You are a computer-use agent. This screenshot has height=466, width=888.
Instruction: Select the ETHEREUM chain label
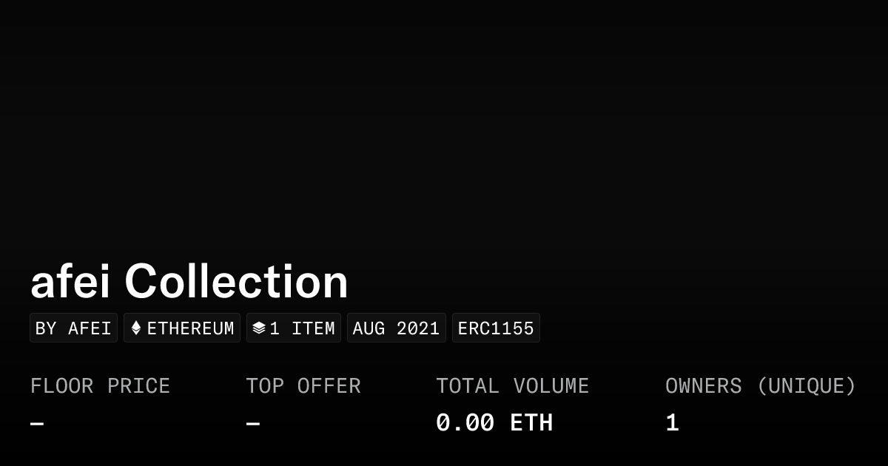tap(190, 328)
